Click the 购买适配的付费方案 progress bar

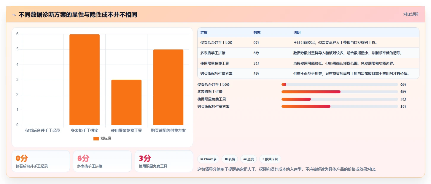[x=340, y=106]
